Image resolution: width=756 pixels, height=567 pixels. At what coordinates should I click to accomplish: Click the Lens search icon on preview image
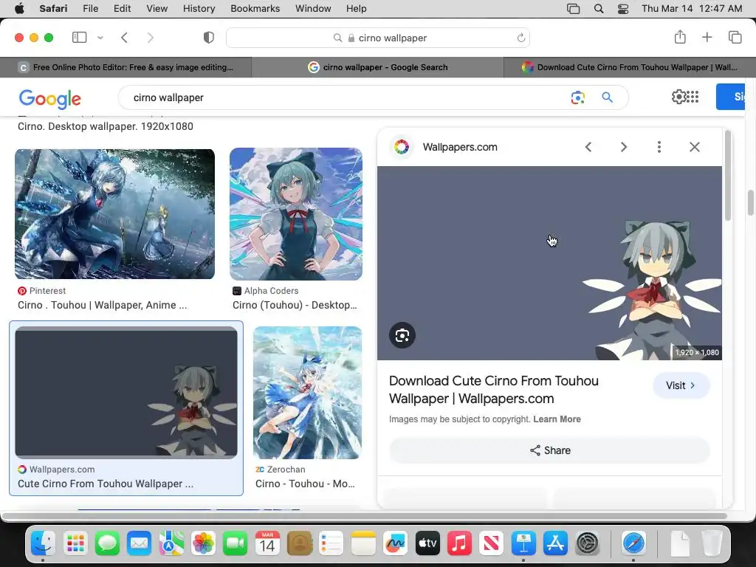(x=402, y=335)
